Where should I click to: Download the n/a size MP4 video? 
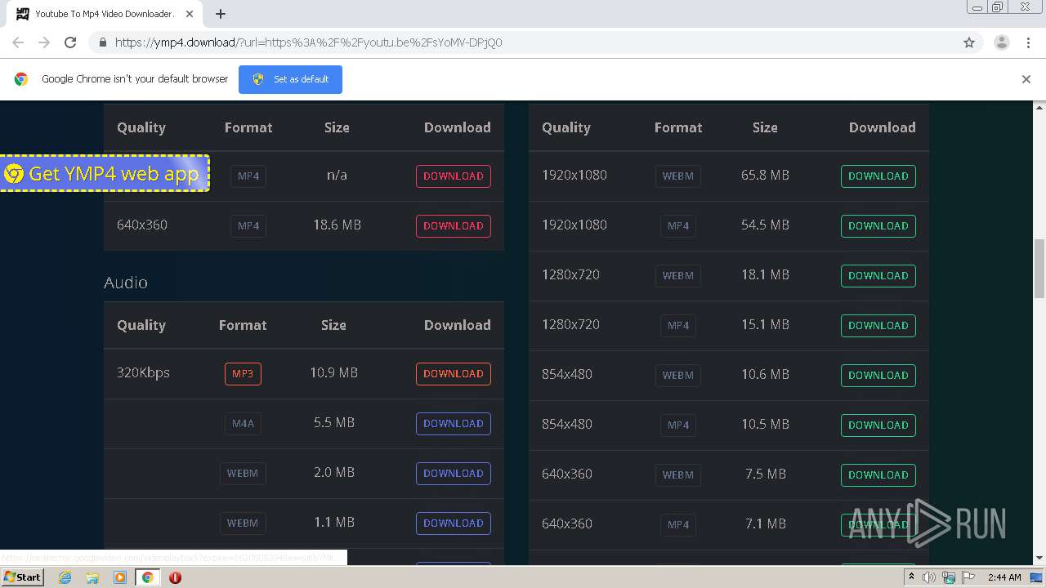[x=454, y=176]
